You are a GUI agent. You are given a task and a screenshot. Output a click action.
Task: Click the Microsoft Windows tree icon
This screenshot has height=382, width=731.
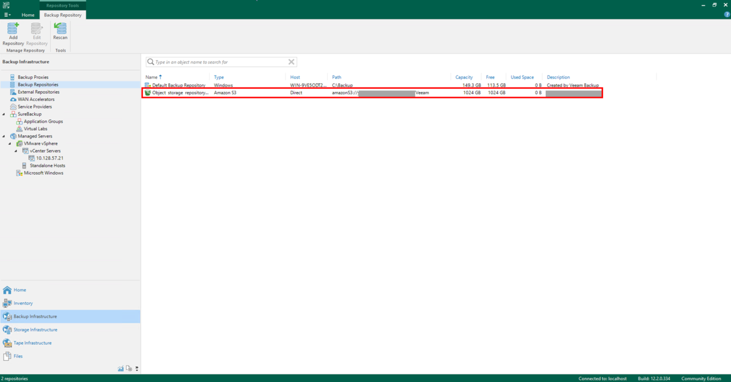[19, 173]
